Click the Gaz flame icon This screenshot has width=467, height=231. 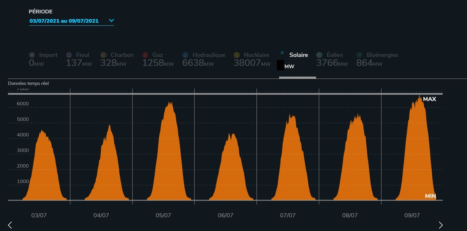click(x=145, y=55)
